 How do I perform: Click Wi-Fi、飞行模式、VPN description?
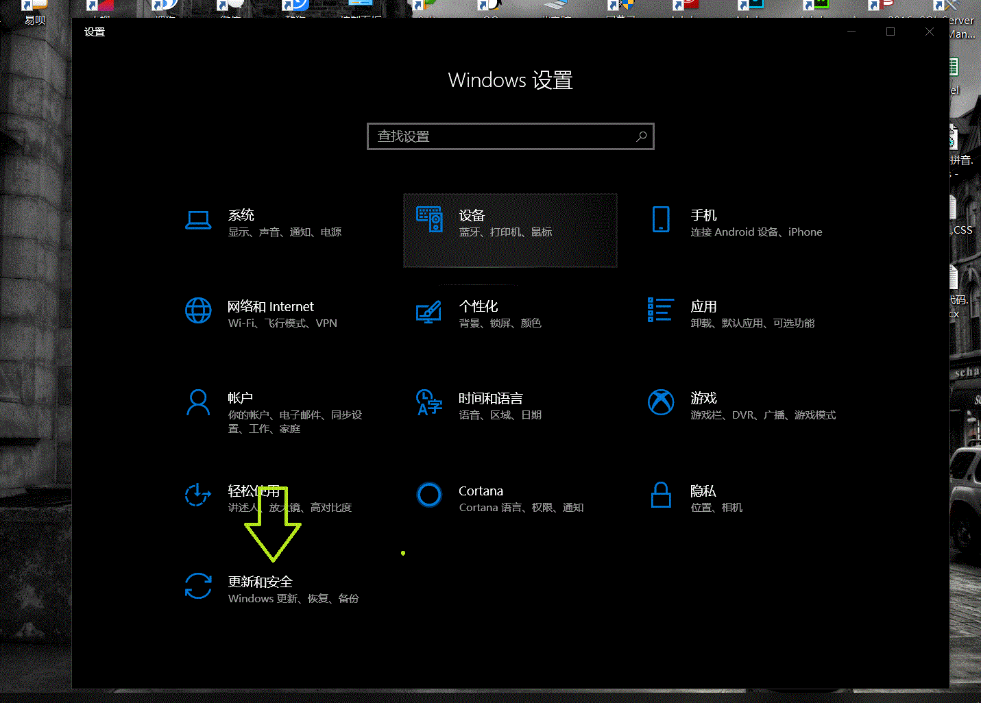click(x=283, y=323)
